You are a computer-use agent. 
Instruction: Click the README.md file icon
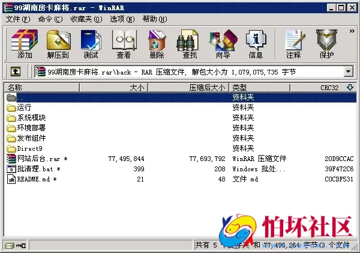coord(11,179)
